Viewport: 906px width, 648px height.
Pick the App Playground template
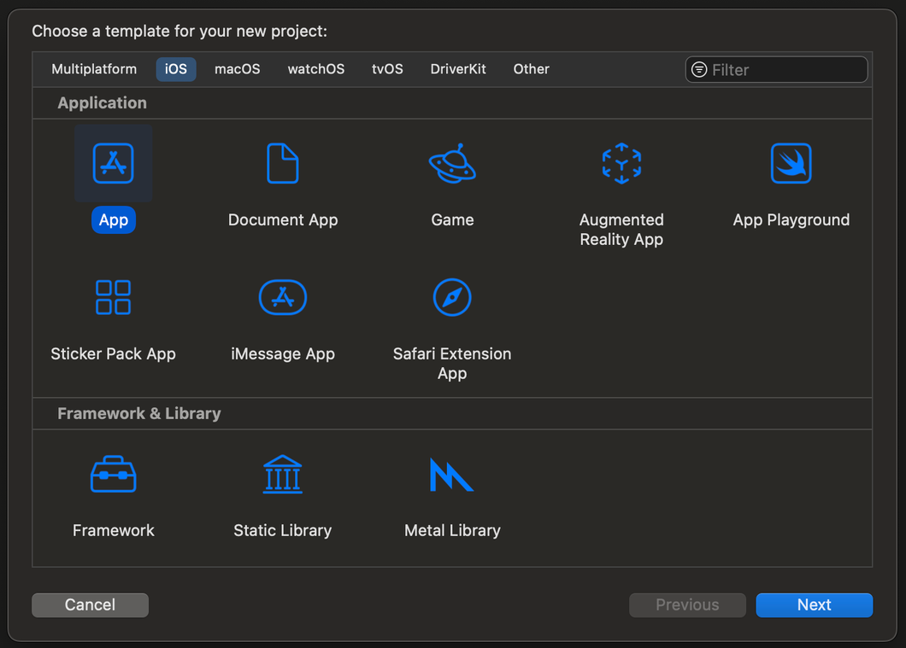[x=791, y=163]
